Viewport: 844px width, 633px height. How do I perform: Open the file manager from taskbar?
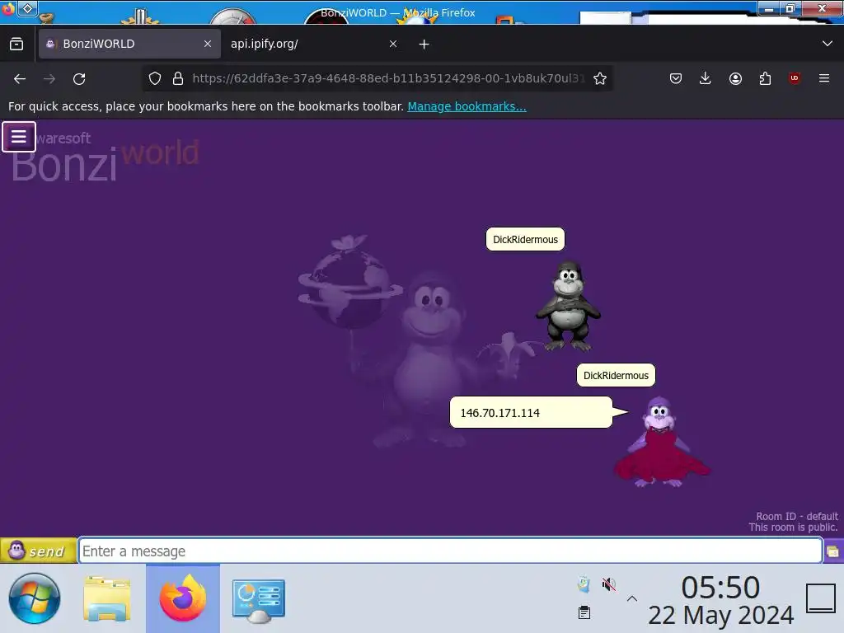click(107, 599)
